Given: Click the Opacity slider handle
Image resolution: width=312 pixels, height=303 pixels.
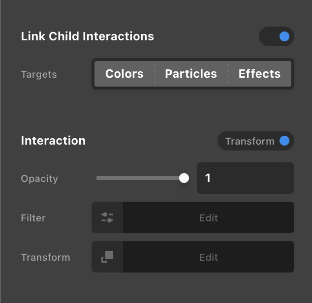Looking at the screenshot, I should coord(184,178).
